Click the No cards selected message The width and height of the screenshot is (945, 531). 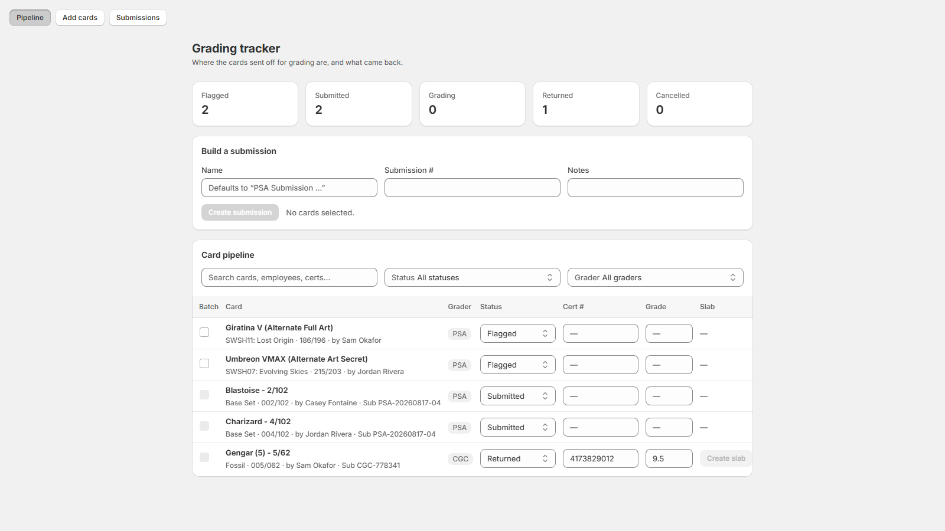click(320, 212)
